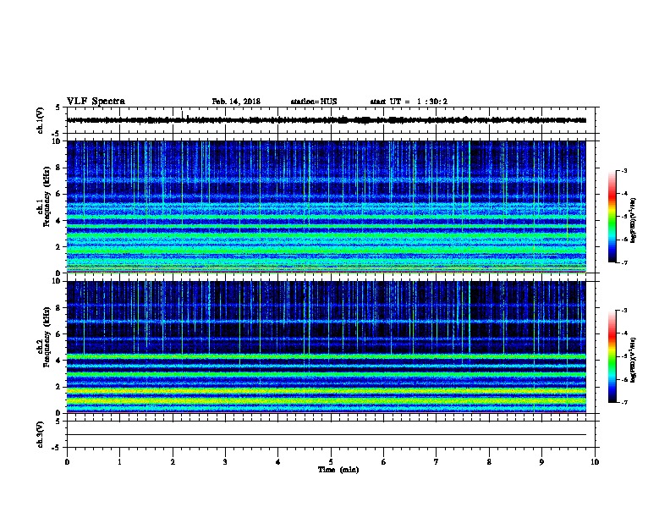This screenshot has width=670, height=518.
Task: Click the ch.2 color bar units label
Action: coord(634,360)
